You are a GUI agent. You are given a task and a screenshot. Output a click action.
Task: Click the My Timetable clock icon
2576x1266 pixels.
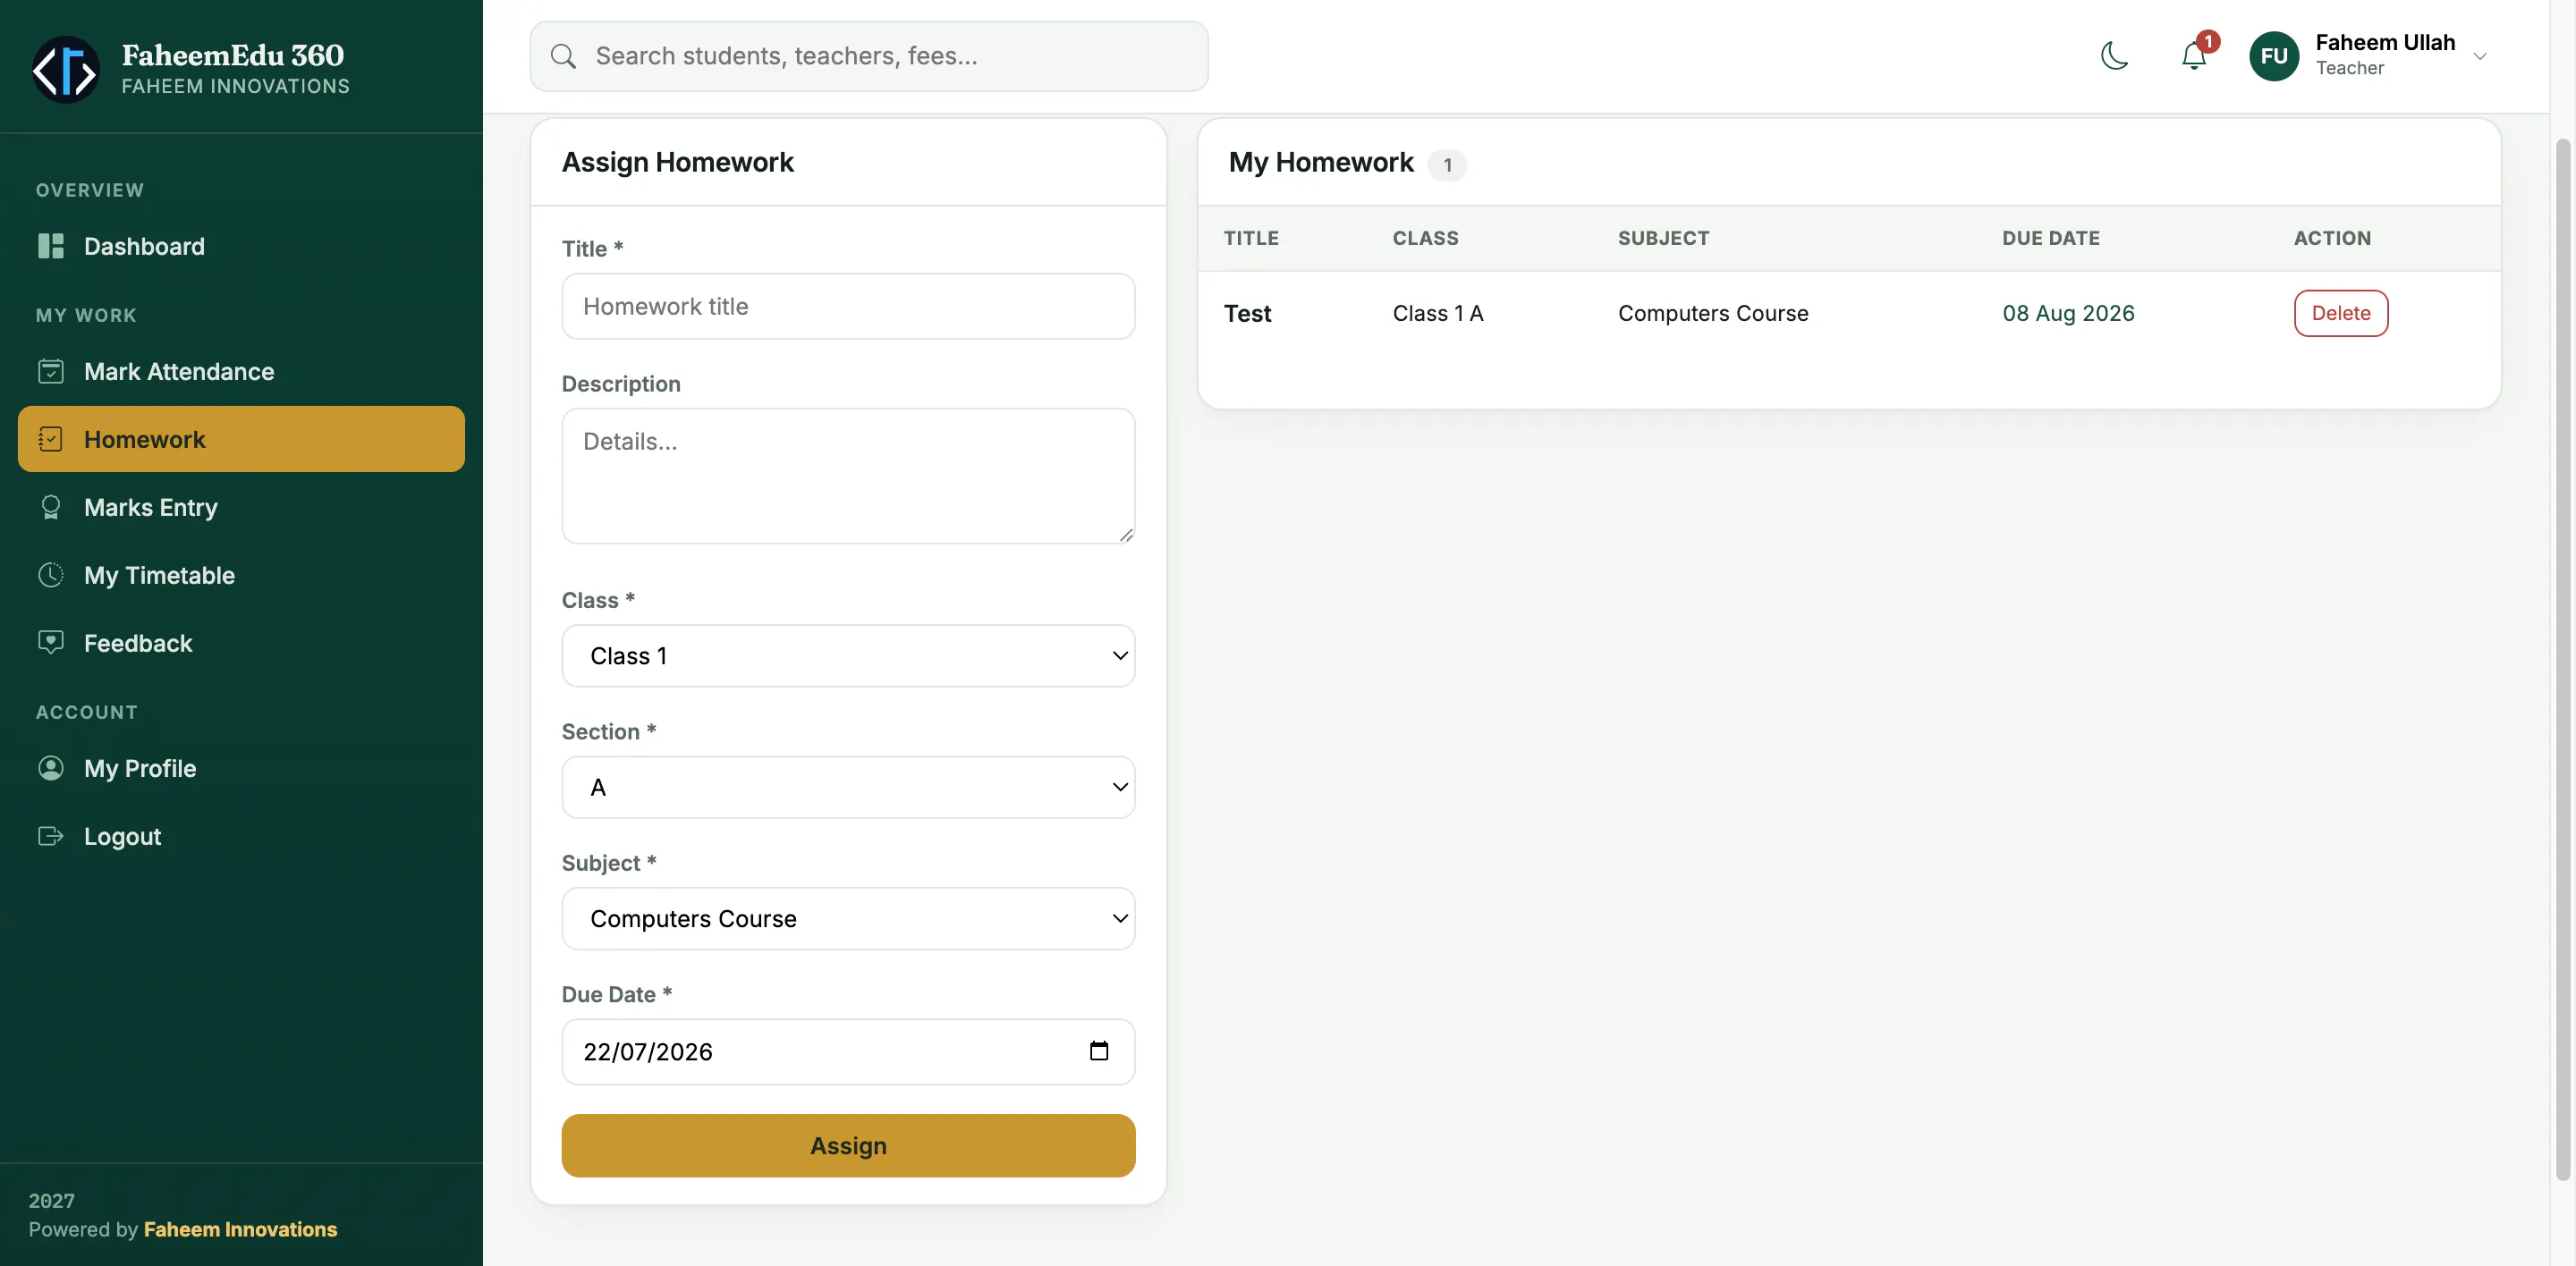(51, 575)
